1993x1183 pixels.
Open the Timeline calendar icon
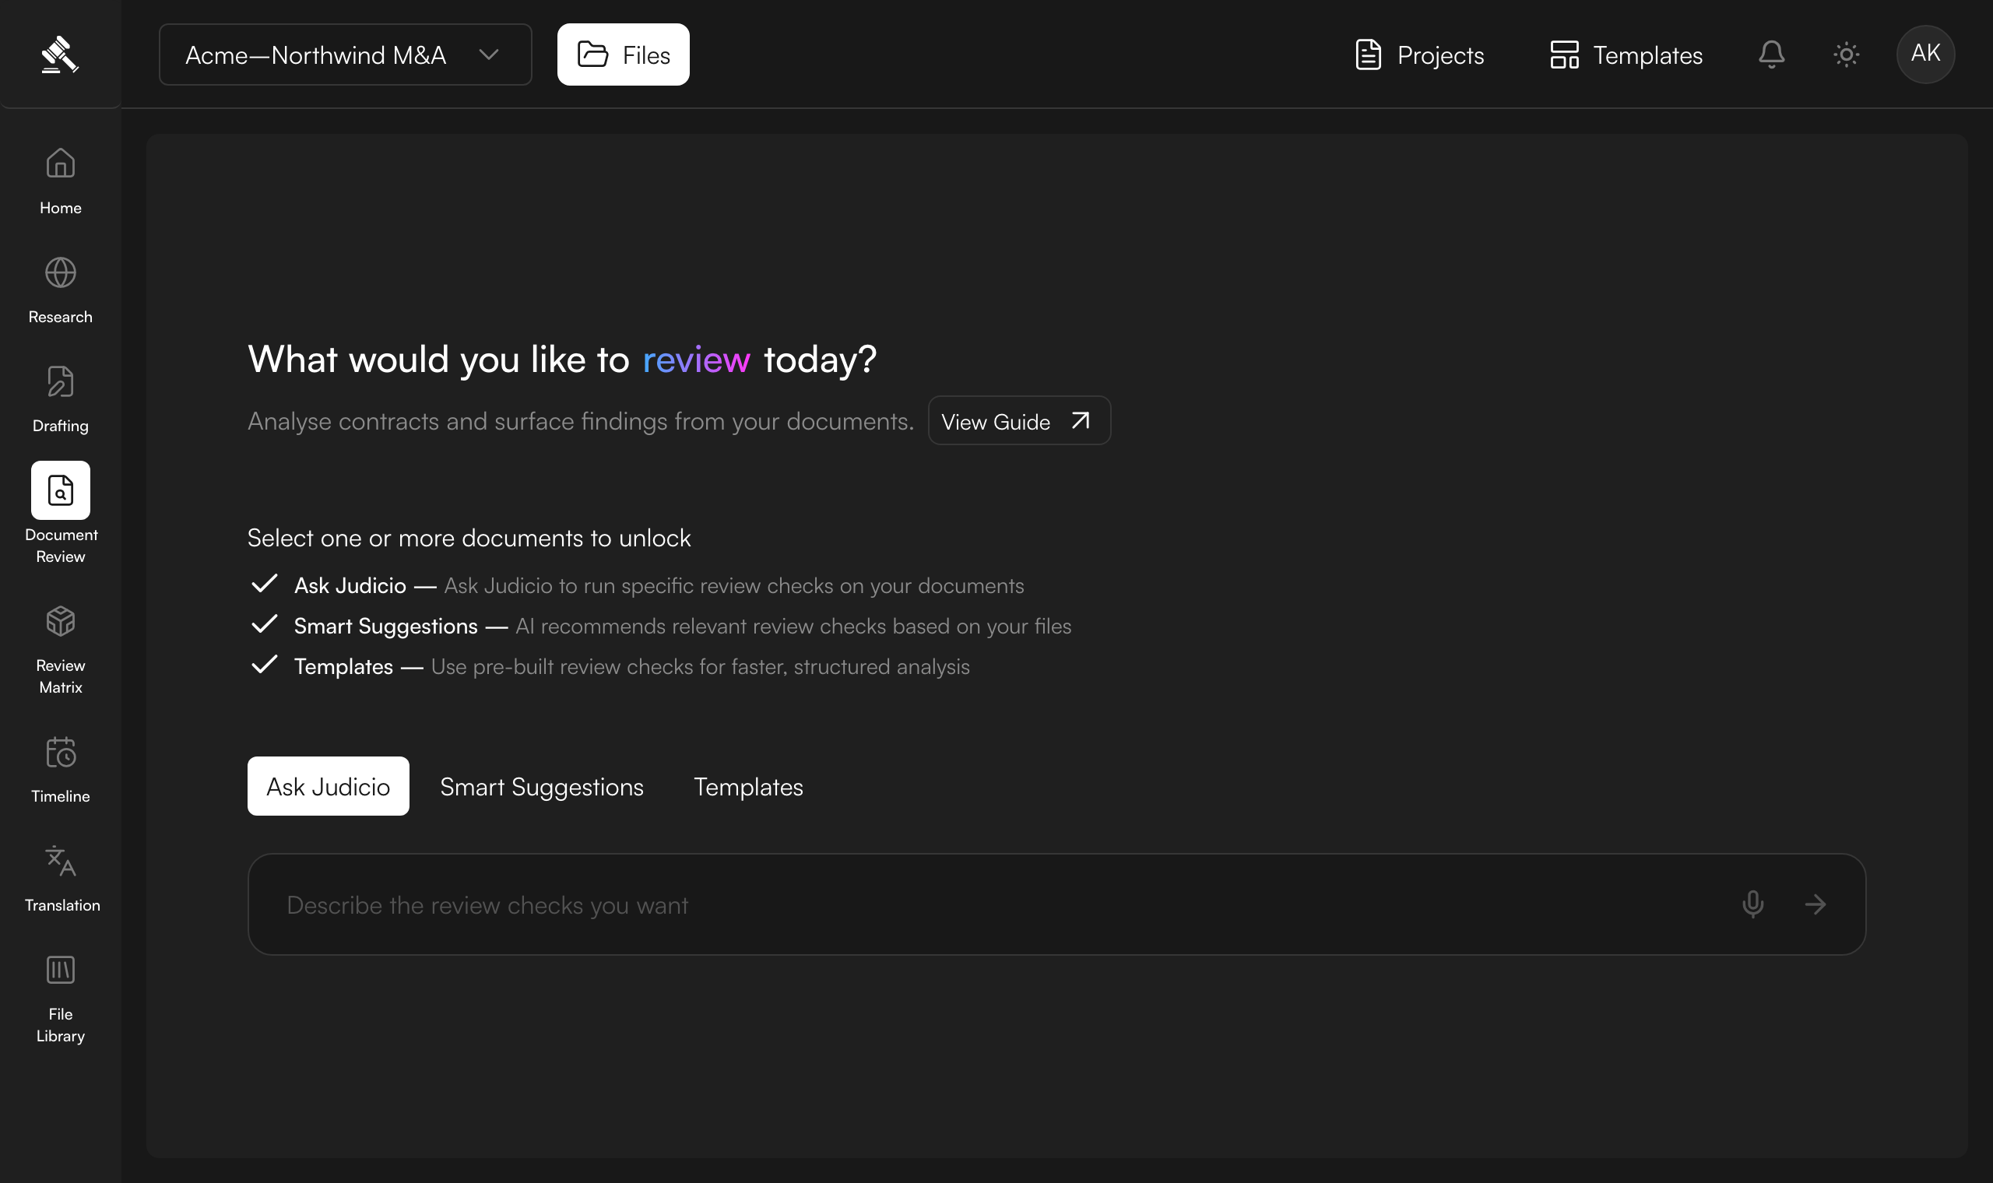tap(61, 752)
